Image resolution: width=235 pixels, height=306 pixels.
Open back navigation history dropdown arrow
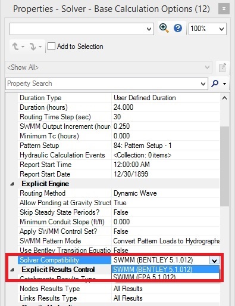tap(23, 47)
